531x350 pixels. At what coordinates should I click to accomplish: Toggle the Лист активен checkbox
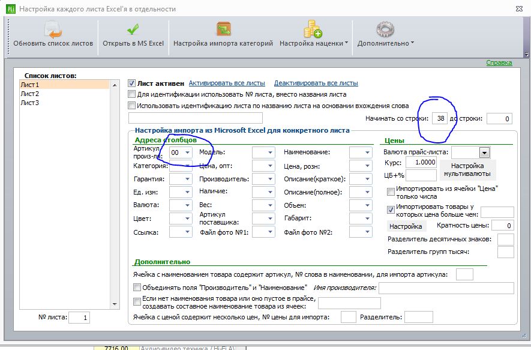(x=132, y=83)
